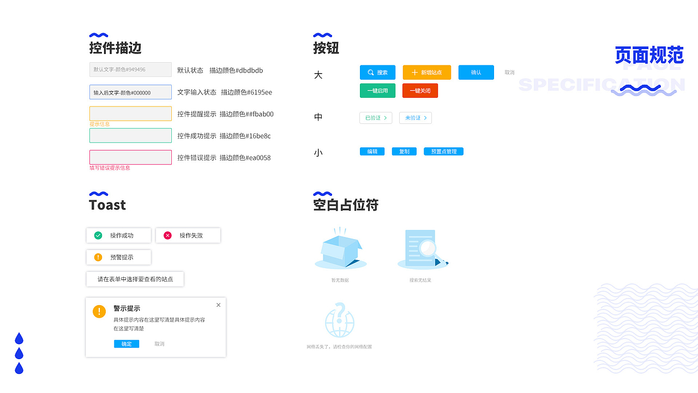Click the blue 确认 button
Screen dimensions: 698x393
coord(476,72)
